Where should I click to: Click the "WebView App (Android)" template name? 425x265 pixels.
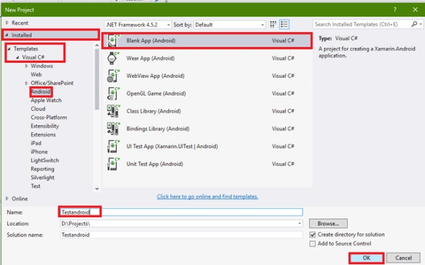point(156,76)
